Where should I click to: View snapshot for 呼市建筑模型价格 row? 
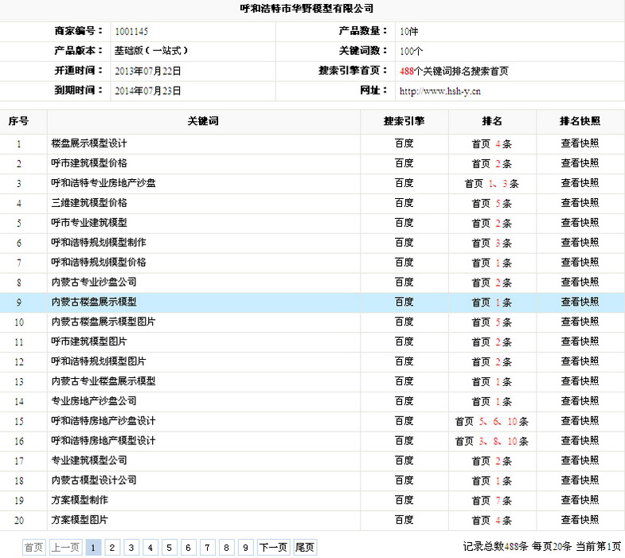coord(580,163)
